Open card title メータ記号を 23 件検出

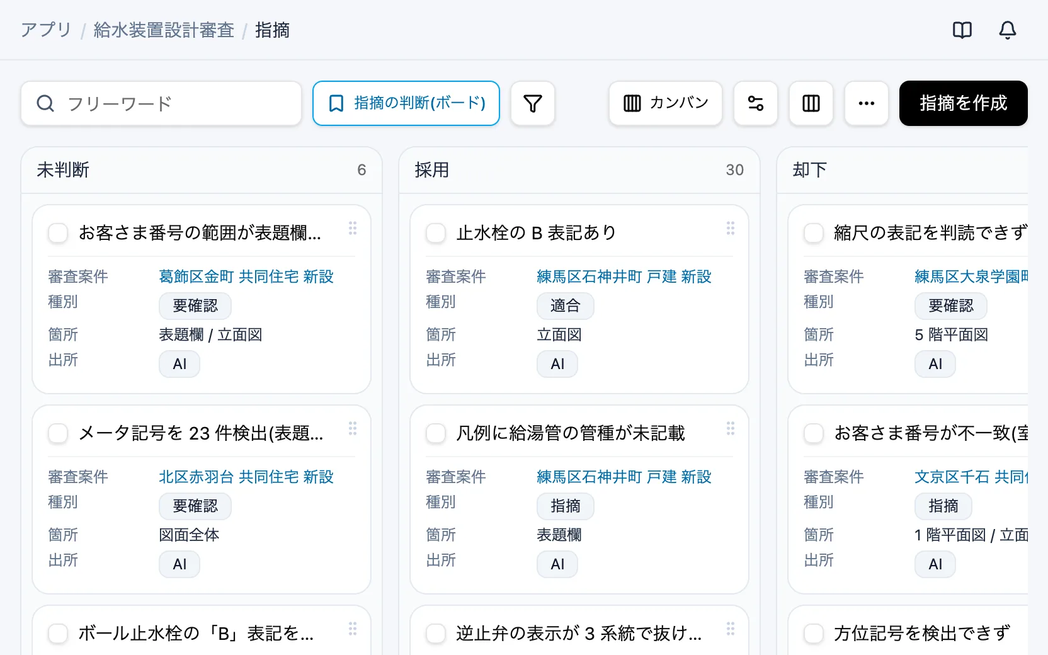pyautogui.click(x=201, y=433)
